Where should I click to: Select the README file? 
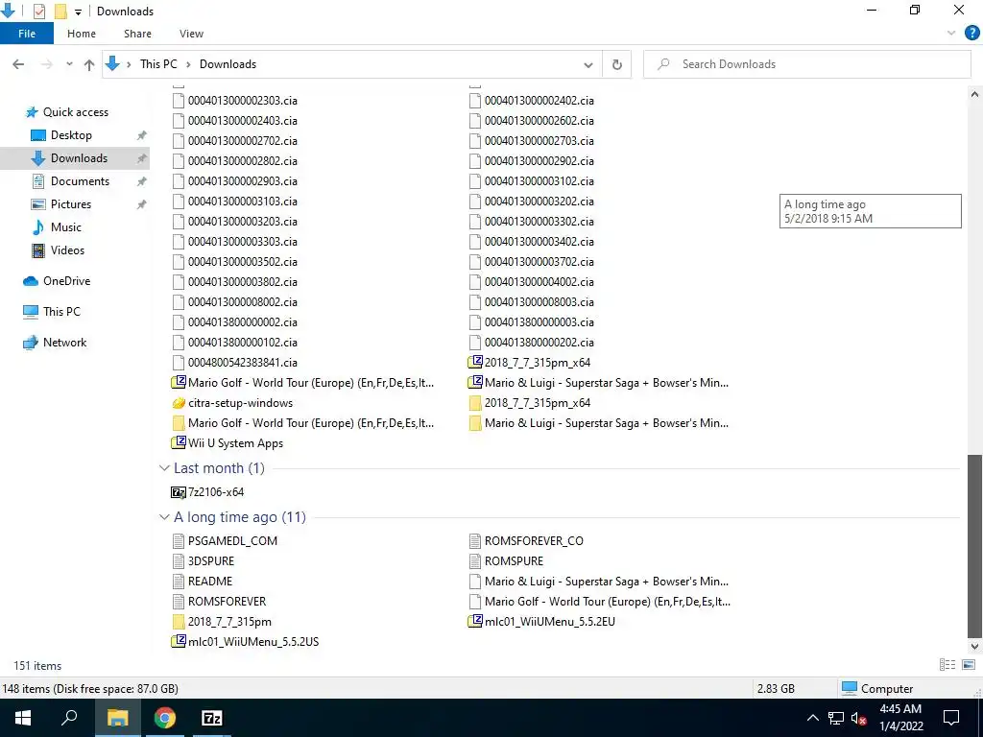point(203,581)
